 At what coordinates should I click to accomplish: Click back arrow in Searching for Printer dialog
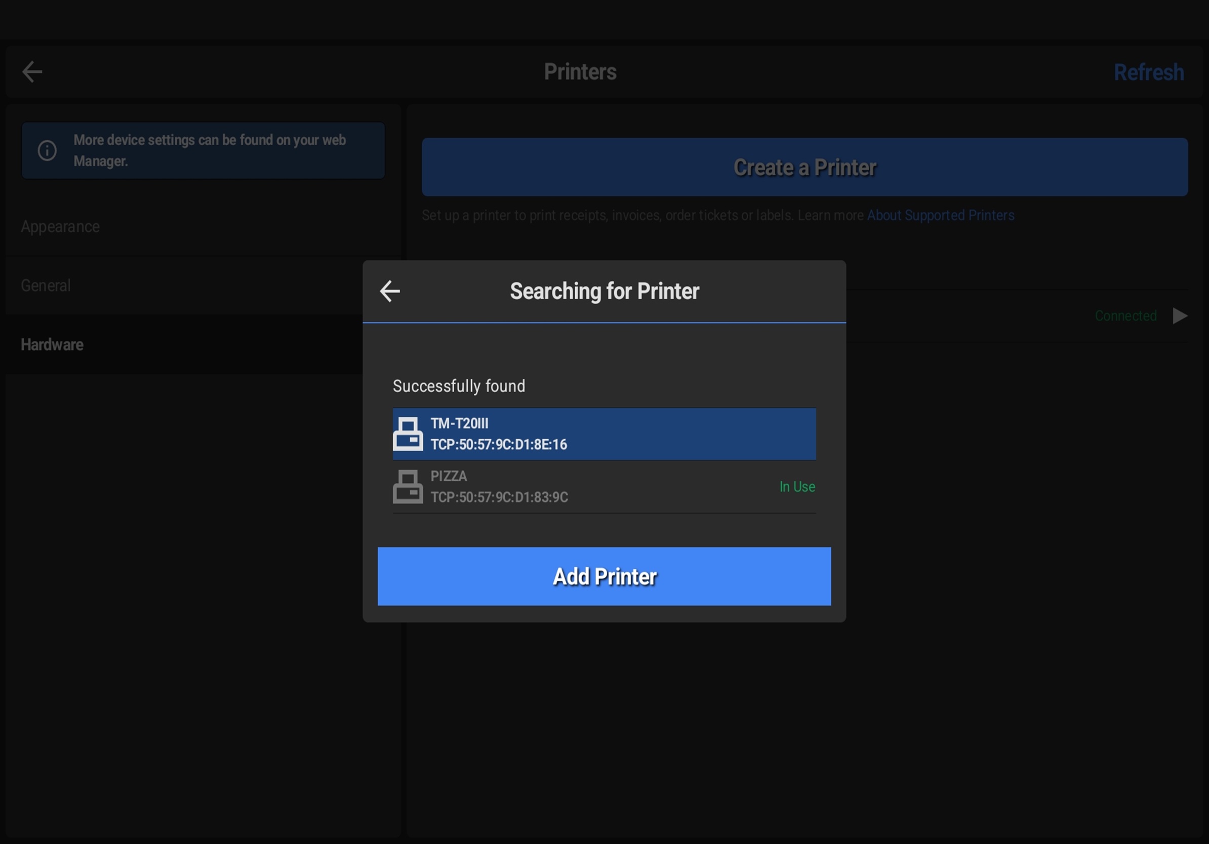390,291
